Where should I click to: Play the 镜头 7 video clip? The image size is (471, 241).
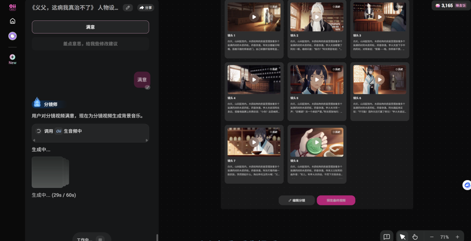(254, 142)
